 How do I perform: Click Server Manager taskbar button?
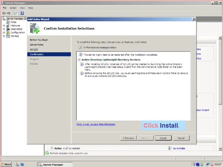pos(55,165)
